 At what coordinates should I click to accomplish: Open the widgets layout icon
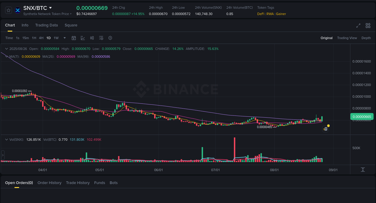tap(368, 26)
